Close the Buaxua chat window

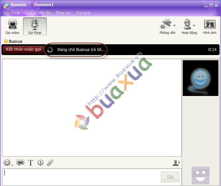216,6
